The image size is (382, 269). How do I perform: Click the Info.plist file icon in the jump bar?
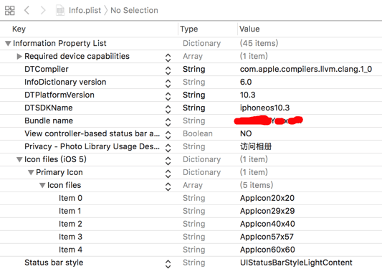60,11
